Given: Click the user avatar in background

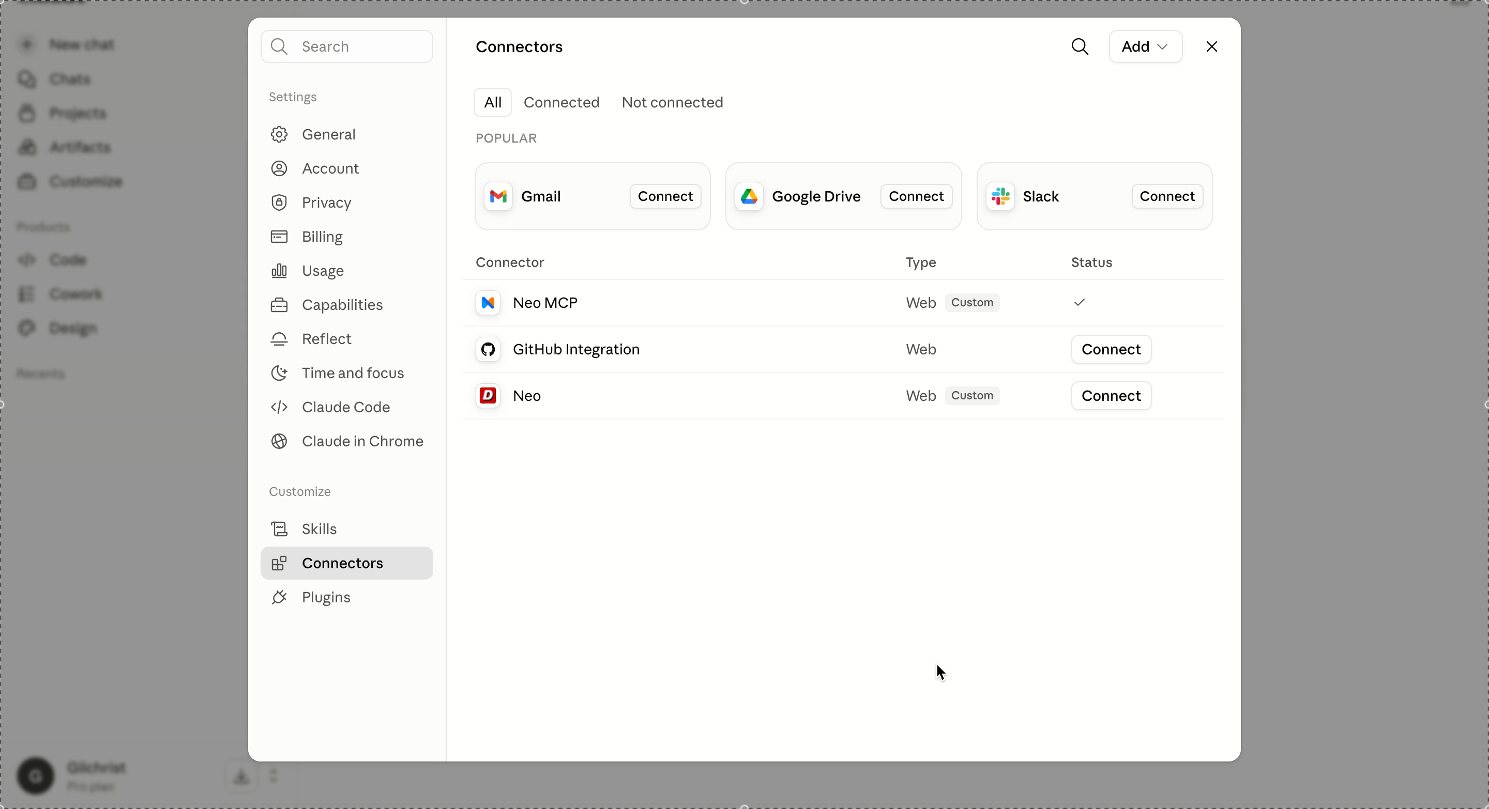Looking at the screenshot, I should (35, 775).
